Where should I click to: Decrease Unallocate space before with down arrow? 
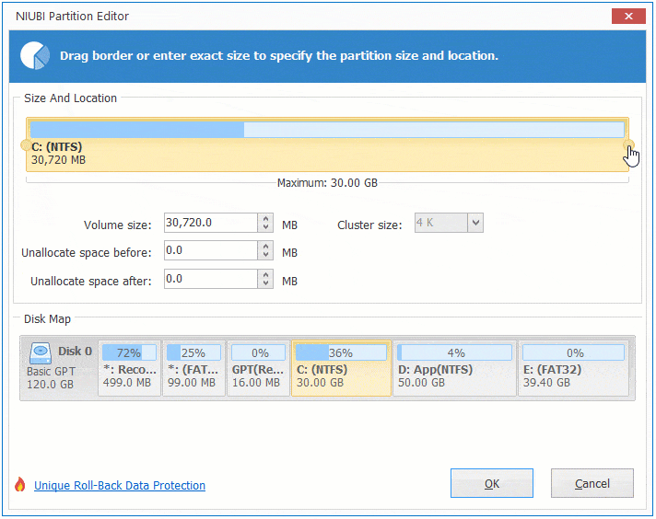[x=266, y=256]
